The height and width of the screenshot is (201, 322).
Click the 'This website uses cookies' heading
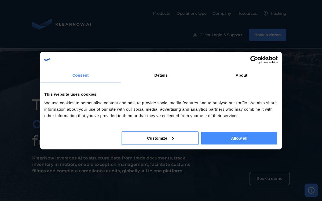click(70, 94)
